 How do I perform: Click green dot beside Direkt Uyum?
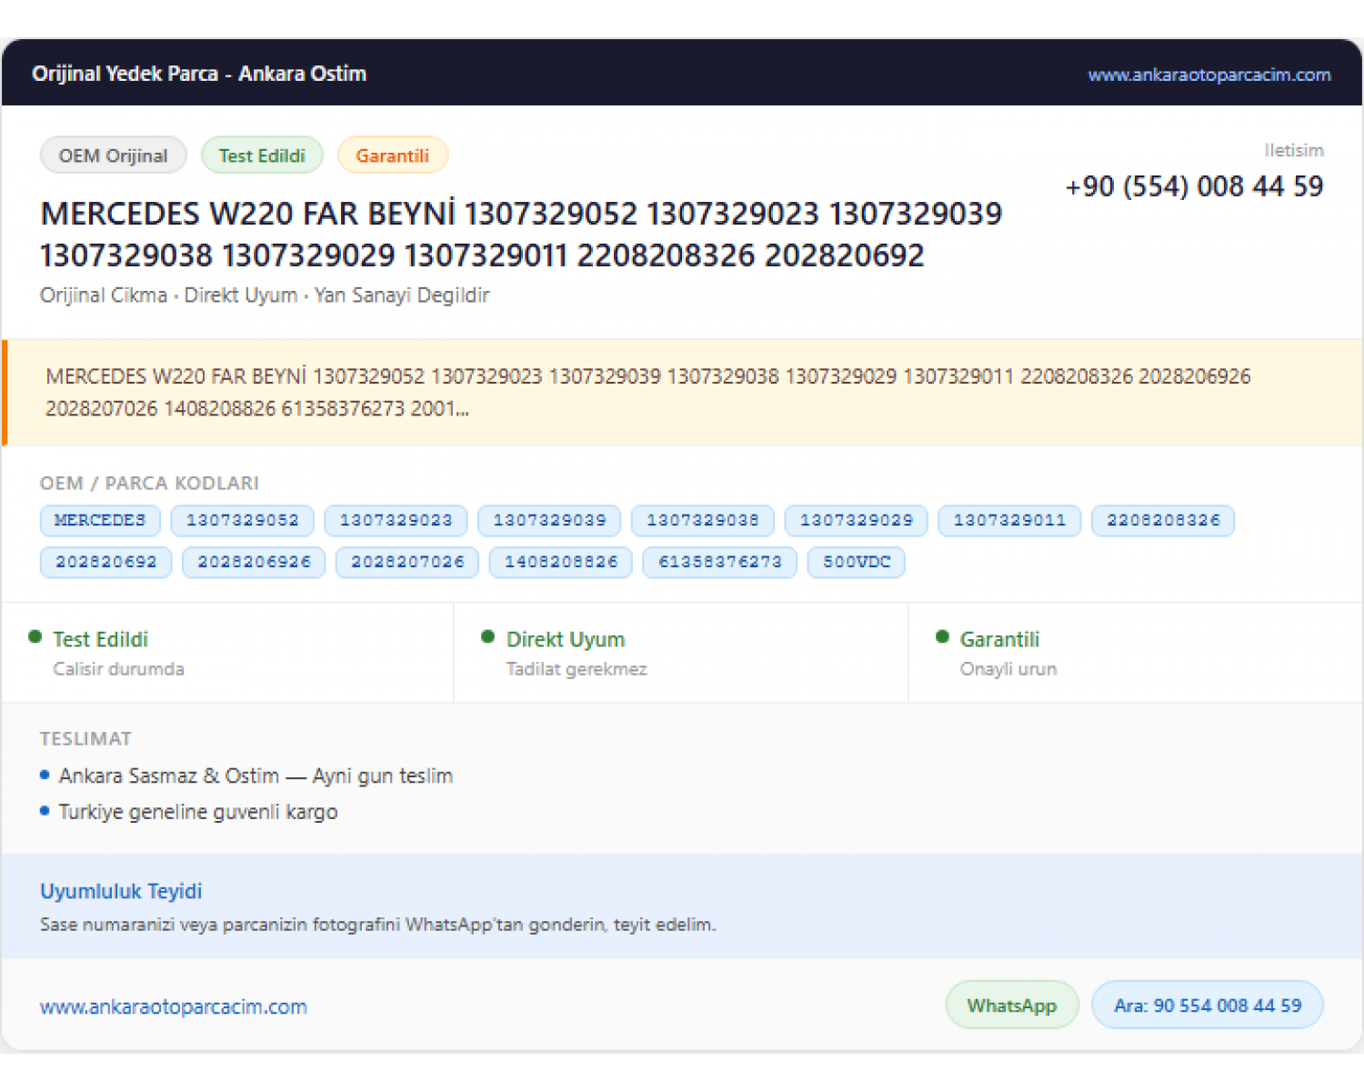pos(488,637)
